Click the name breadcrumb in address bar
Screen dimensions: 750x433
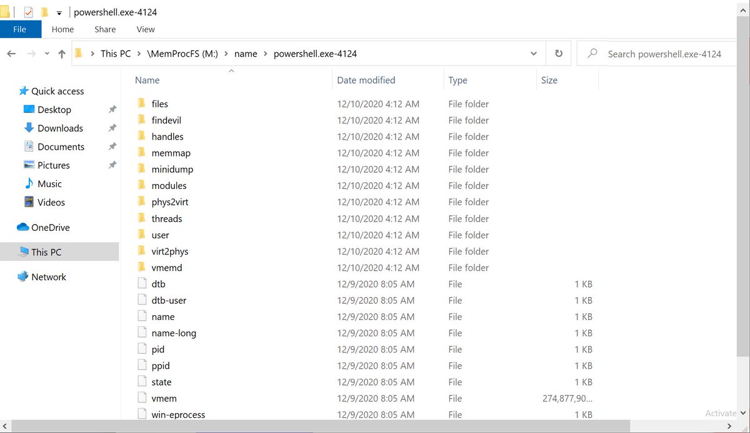pos(246,54)
